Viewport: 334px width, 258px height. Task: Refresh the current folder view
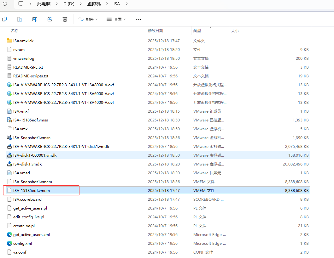[5, 4]
